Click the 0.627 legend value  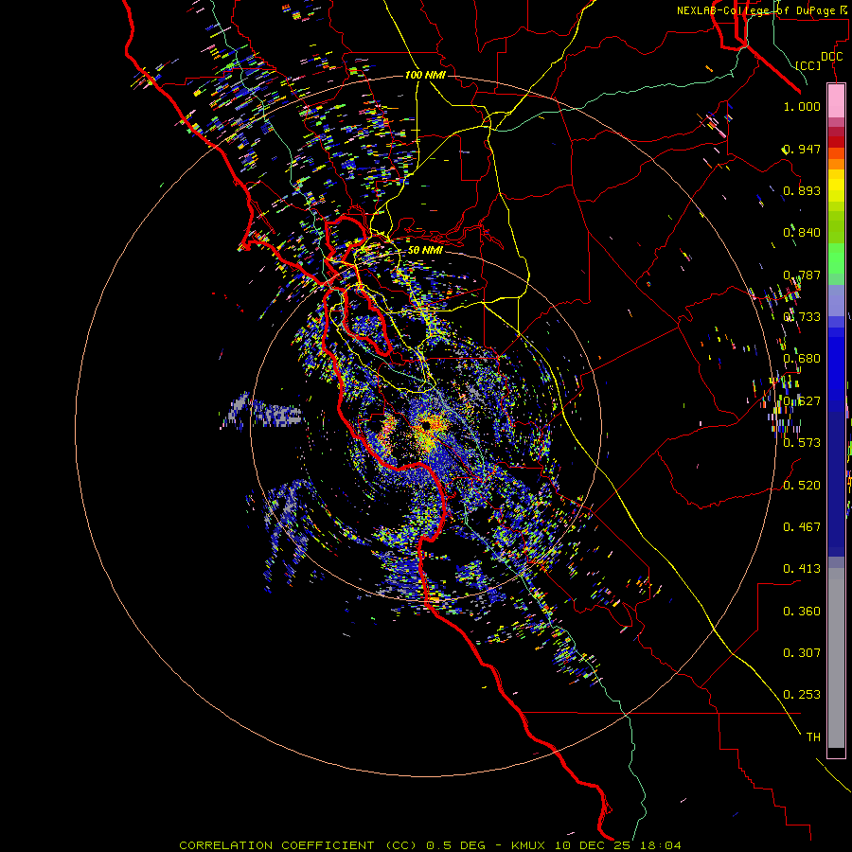click(802, 401)
